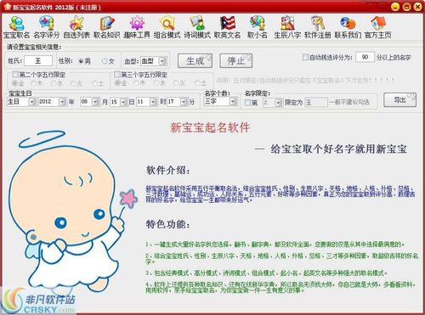
Task: Open the name position 2 dropdown
Action: pos(279,102)
